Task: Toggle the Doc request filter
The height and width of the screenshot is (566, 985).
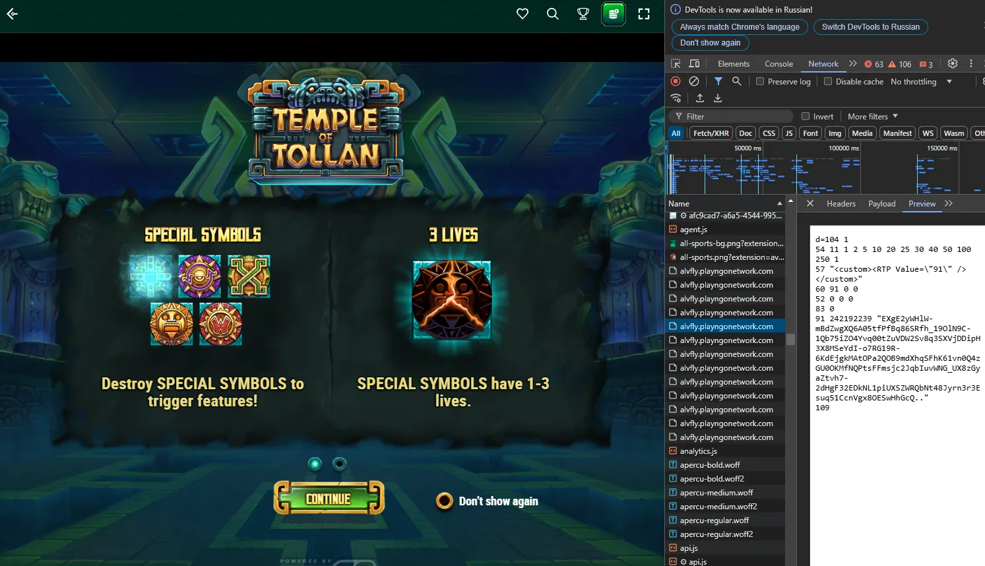Action: [746, 133]
